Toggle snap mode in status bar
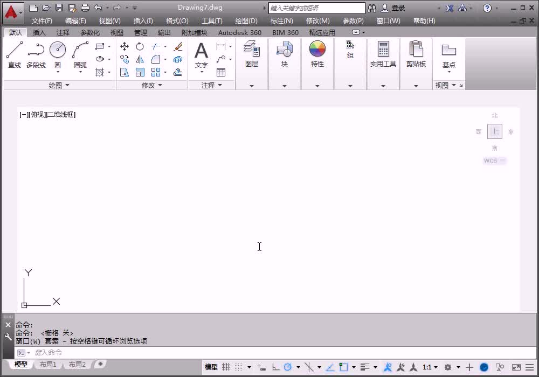 [239, 367]
